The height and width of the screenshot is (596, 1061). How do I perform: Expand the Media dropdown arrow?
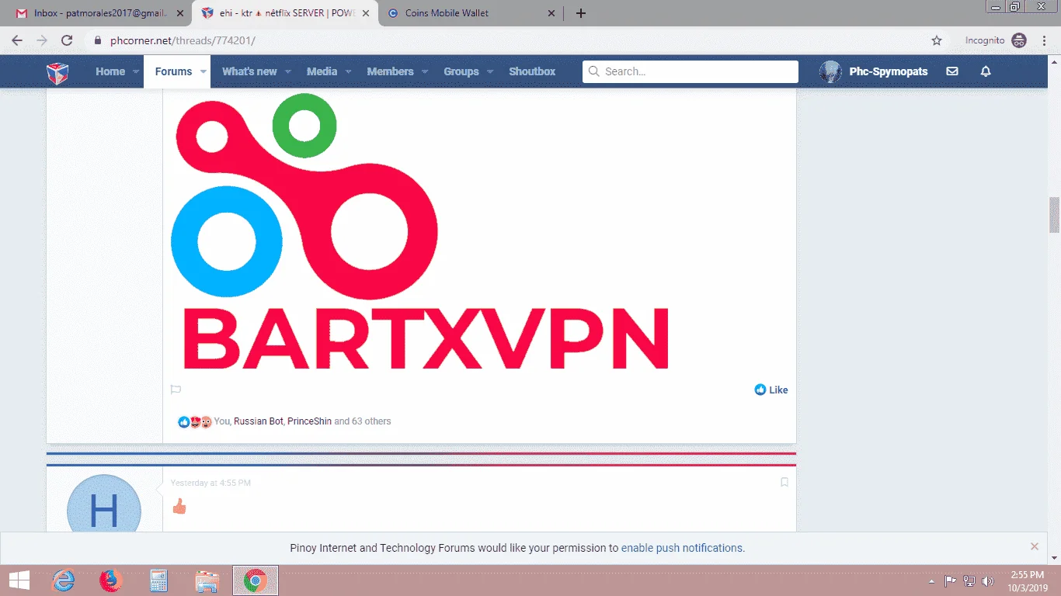[348, 71]
